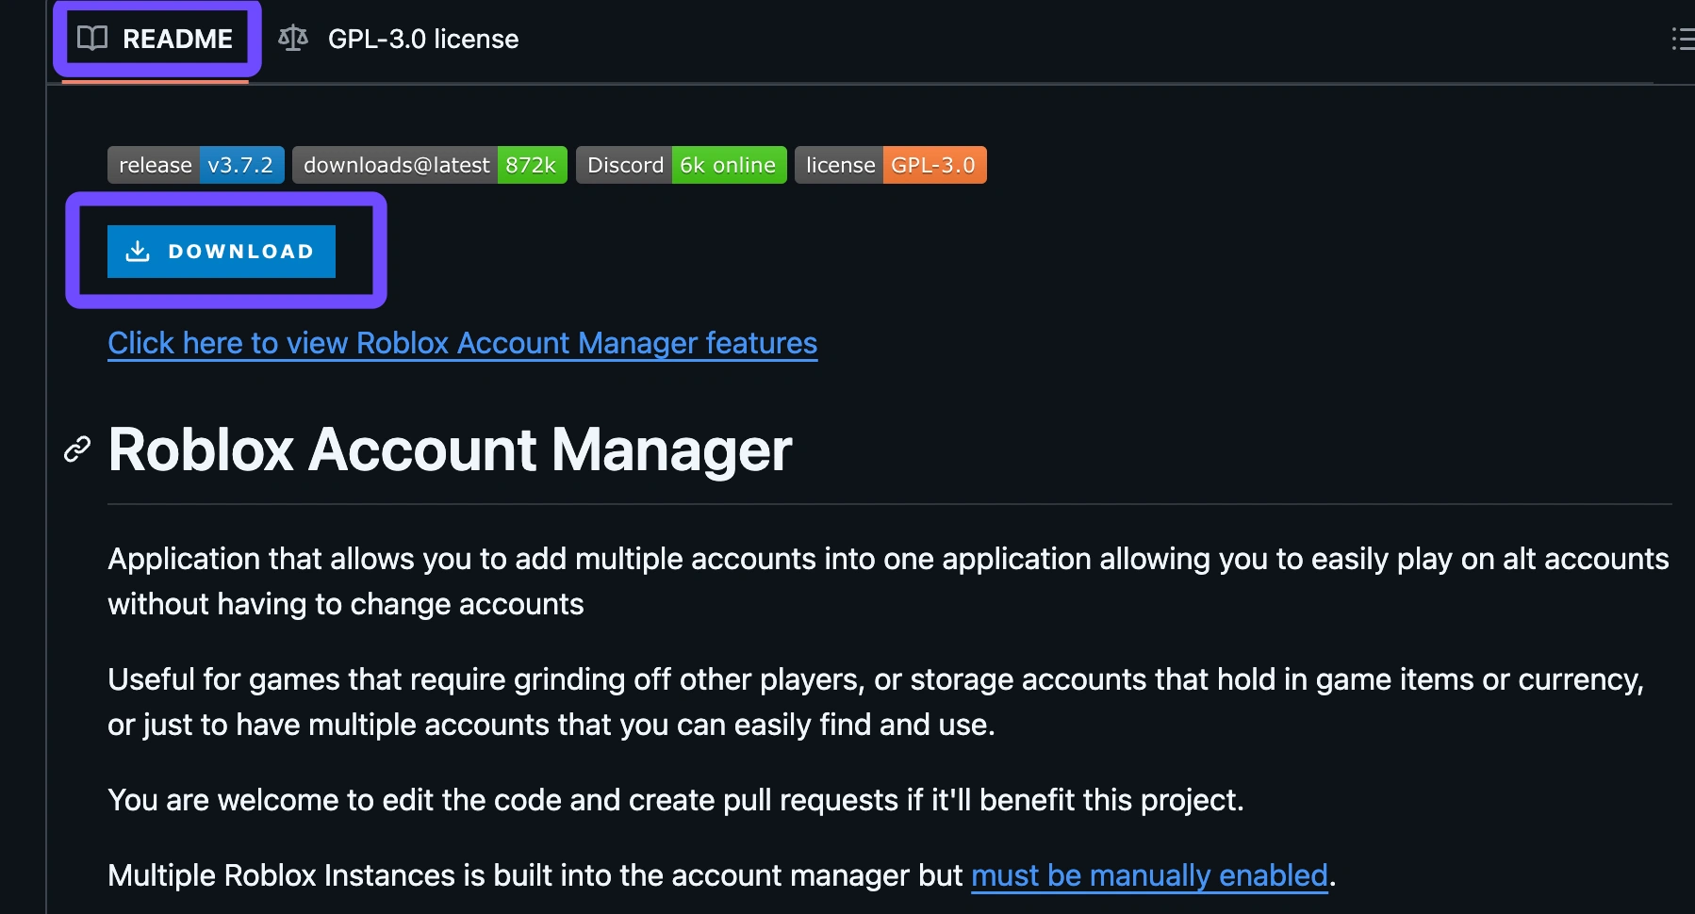Open the outline list icon
1695x914 pixels.
pyautogui.click(x=1683, y=39)
